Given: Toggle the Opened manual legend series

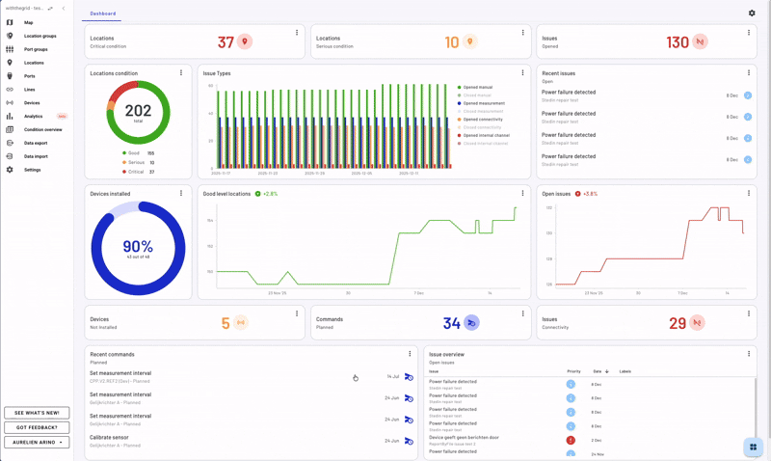Looking at the screenshot, I should [478, 87].
